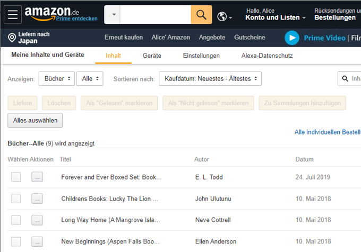The height and width of the screenshot is (252, 361).
Task: Open actions button for Long Way Home
Action: 37,220
